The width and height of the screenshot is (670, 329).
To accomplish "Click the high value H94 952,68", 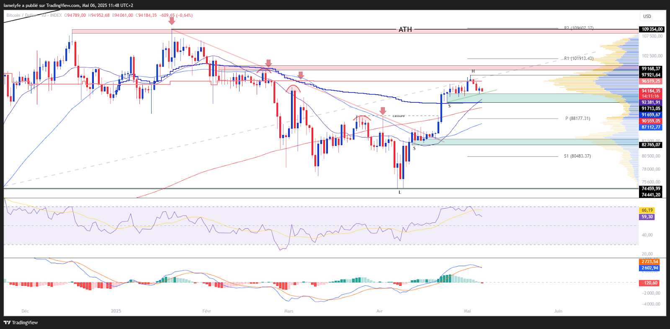I will click(99, 16).
